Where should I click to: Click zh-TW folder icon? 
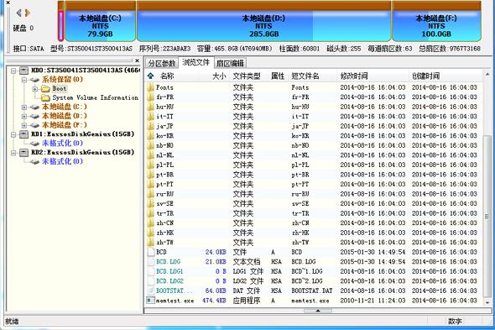tap(151, 243)
